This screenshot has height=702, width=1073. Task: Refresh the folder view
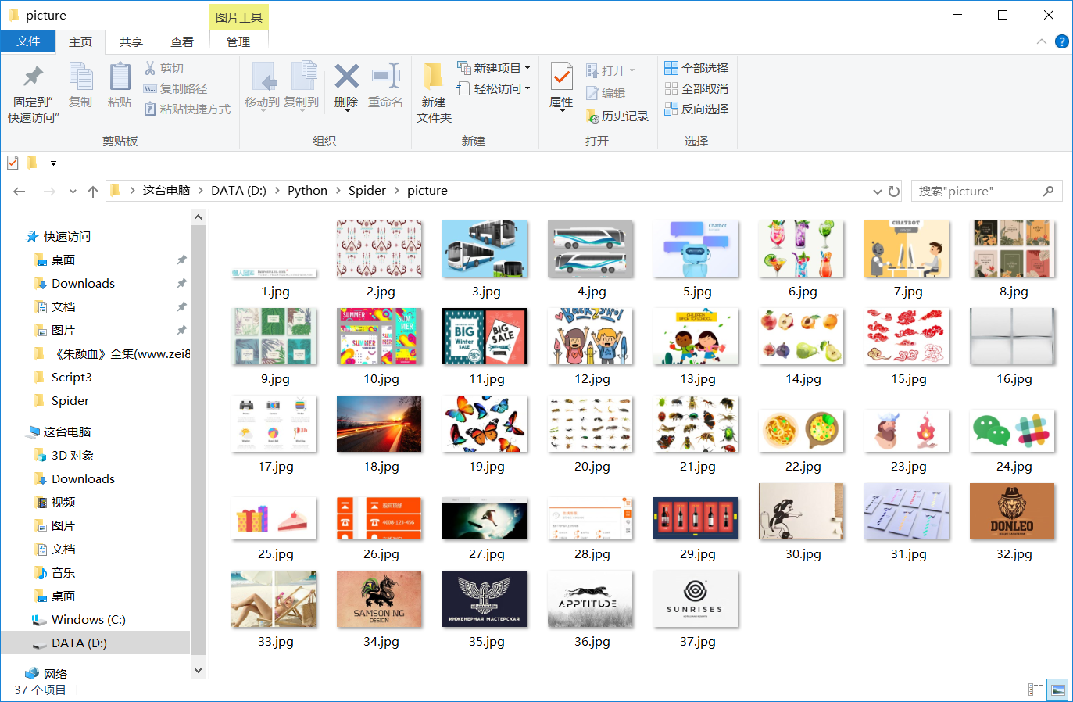pos(893,190)
